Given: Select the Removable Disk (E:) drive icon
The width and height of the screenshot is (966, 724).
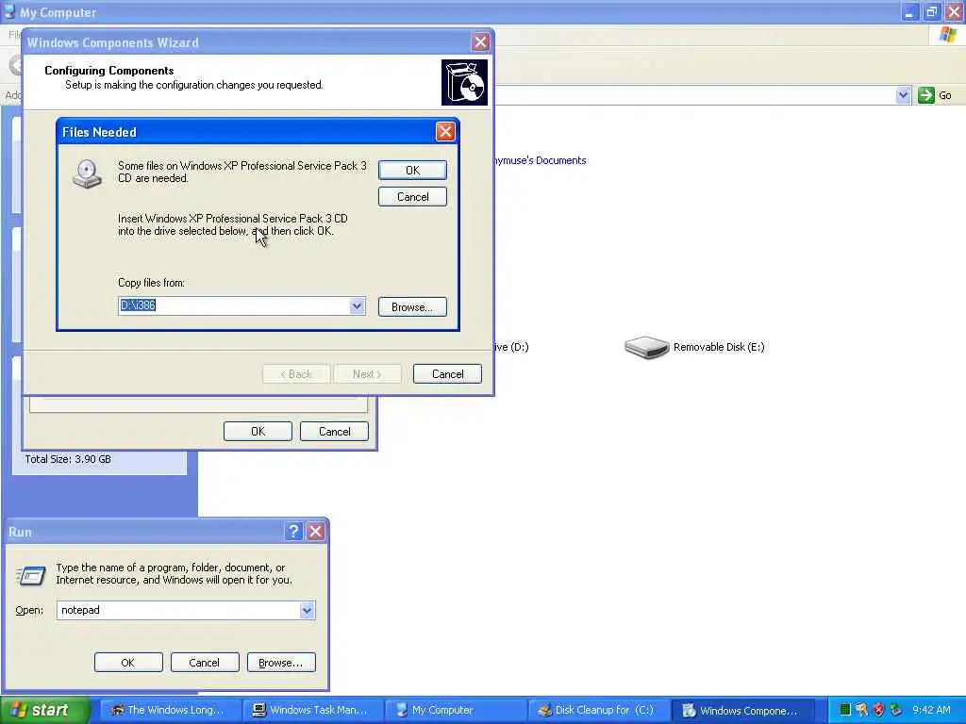Looking at the screenshot, I should click(646, 347).
